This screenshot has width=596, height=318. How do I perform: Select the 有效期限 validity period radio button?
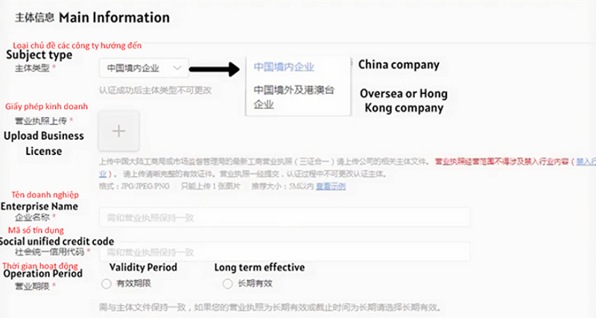coord(104,283)
